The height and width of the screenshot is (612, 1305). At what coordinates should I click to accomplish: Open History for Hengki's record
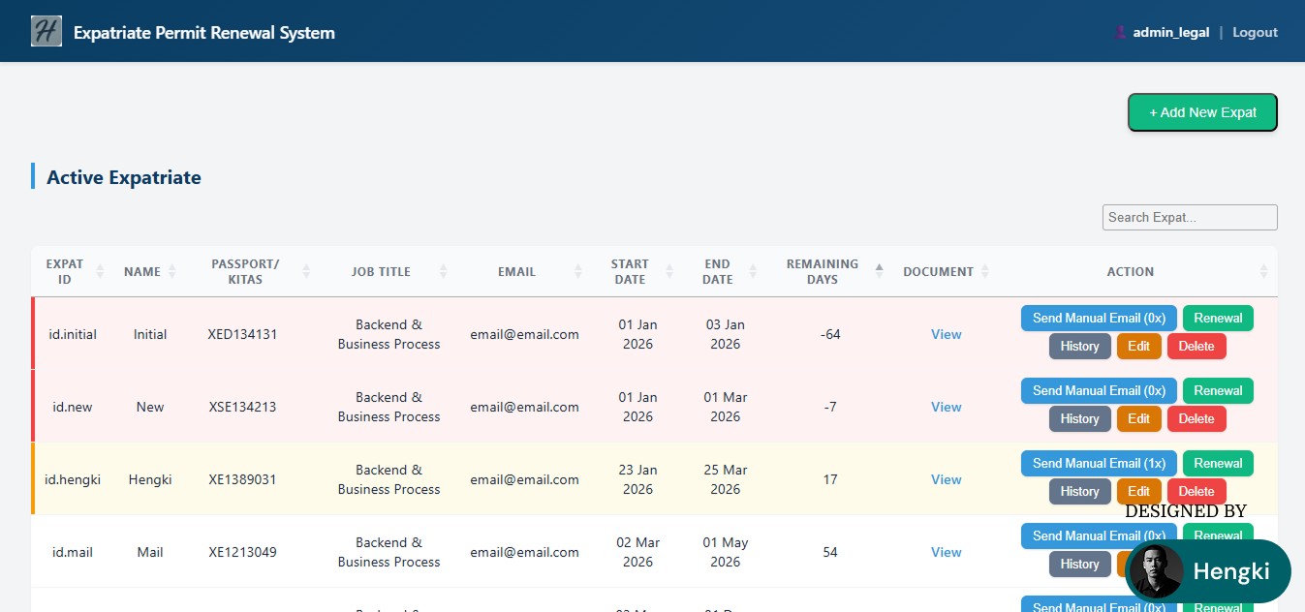click(1079, 491)
